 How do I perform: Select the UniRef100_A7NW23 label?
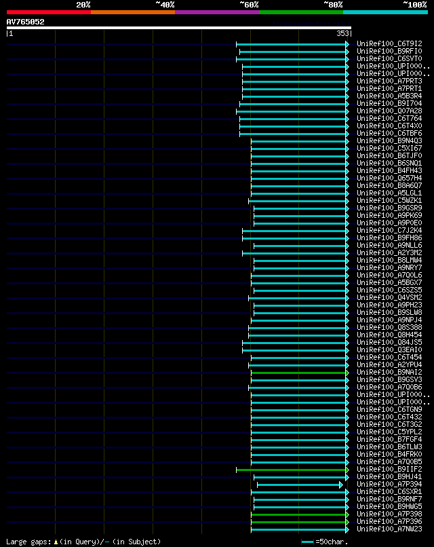[x=389, y=529]
